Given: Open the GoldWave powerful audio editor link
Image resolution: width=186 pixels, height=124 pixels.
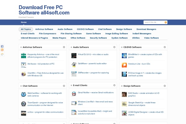Looking at the screenshot, I should 92,64.
